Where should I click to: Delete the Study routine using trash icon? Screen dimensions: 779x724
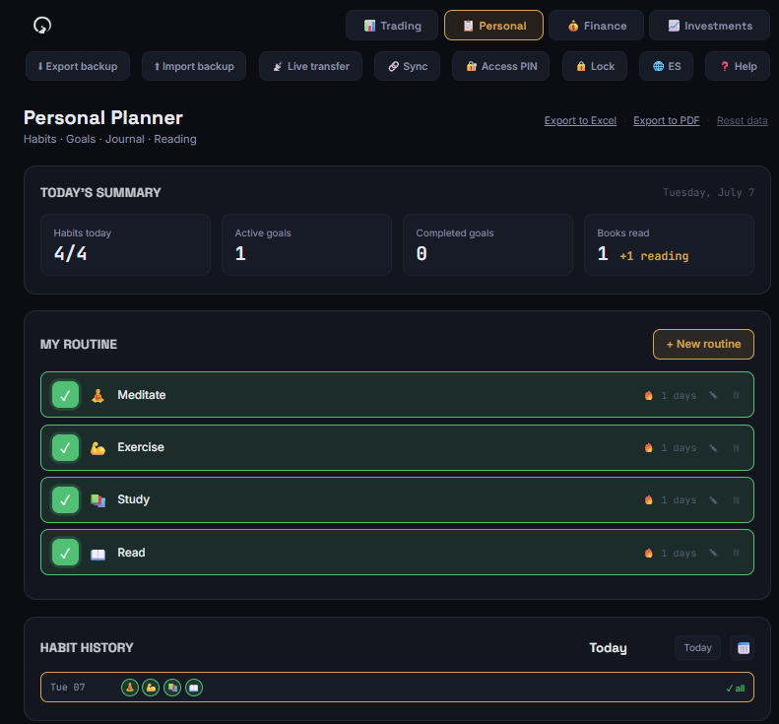pos(737,499)
